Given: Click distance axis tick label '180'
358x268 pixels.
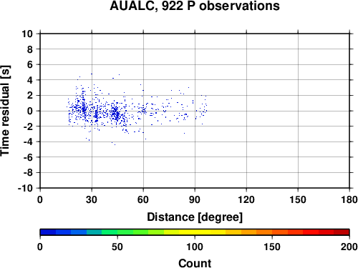Looking at the screenshot, I should (349, 199).
